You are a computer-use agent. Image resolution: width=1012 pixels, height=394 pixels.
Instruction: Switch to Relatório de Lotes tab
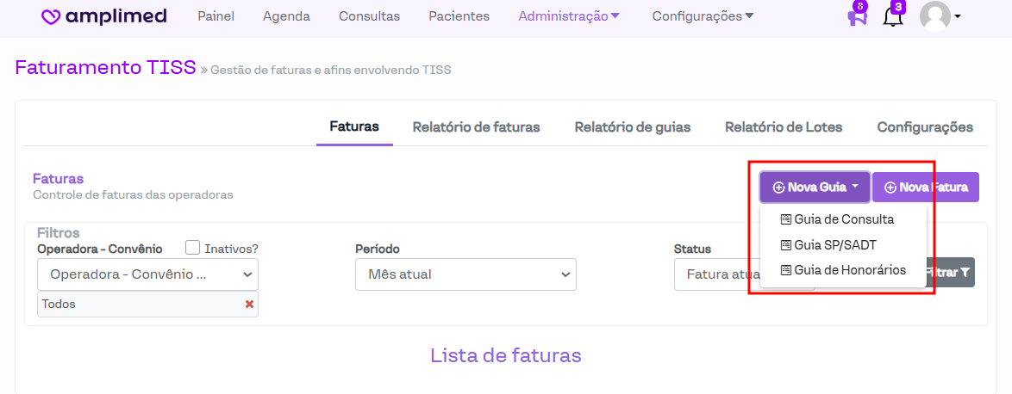pos(784,127)
